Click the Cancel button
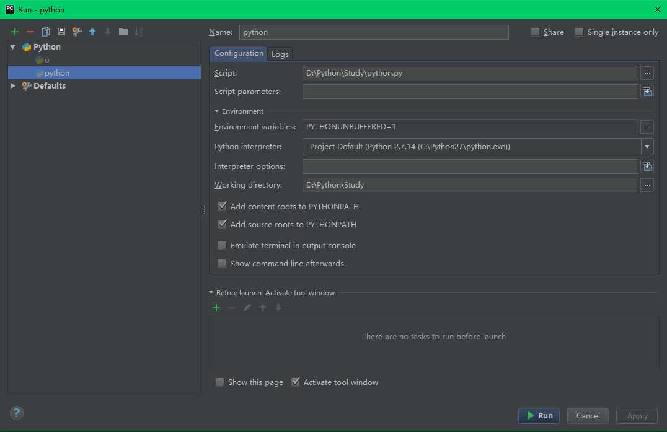Image resolution: width=667 pixels, height=432 pixels. (588, 416)
